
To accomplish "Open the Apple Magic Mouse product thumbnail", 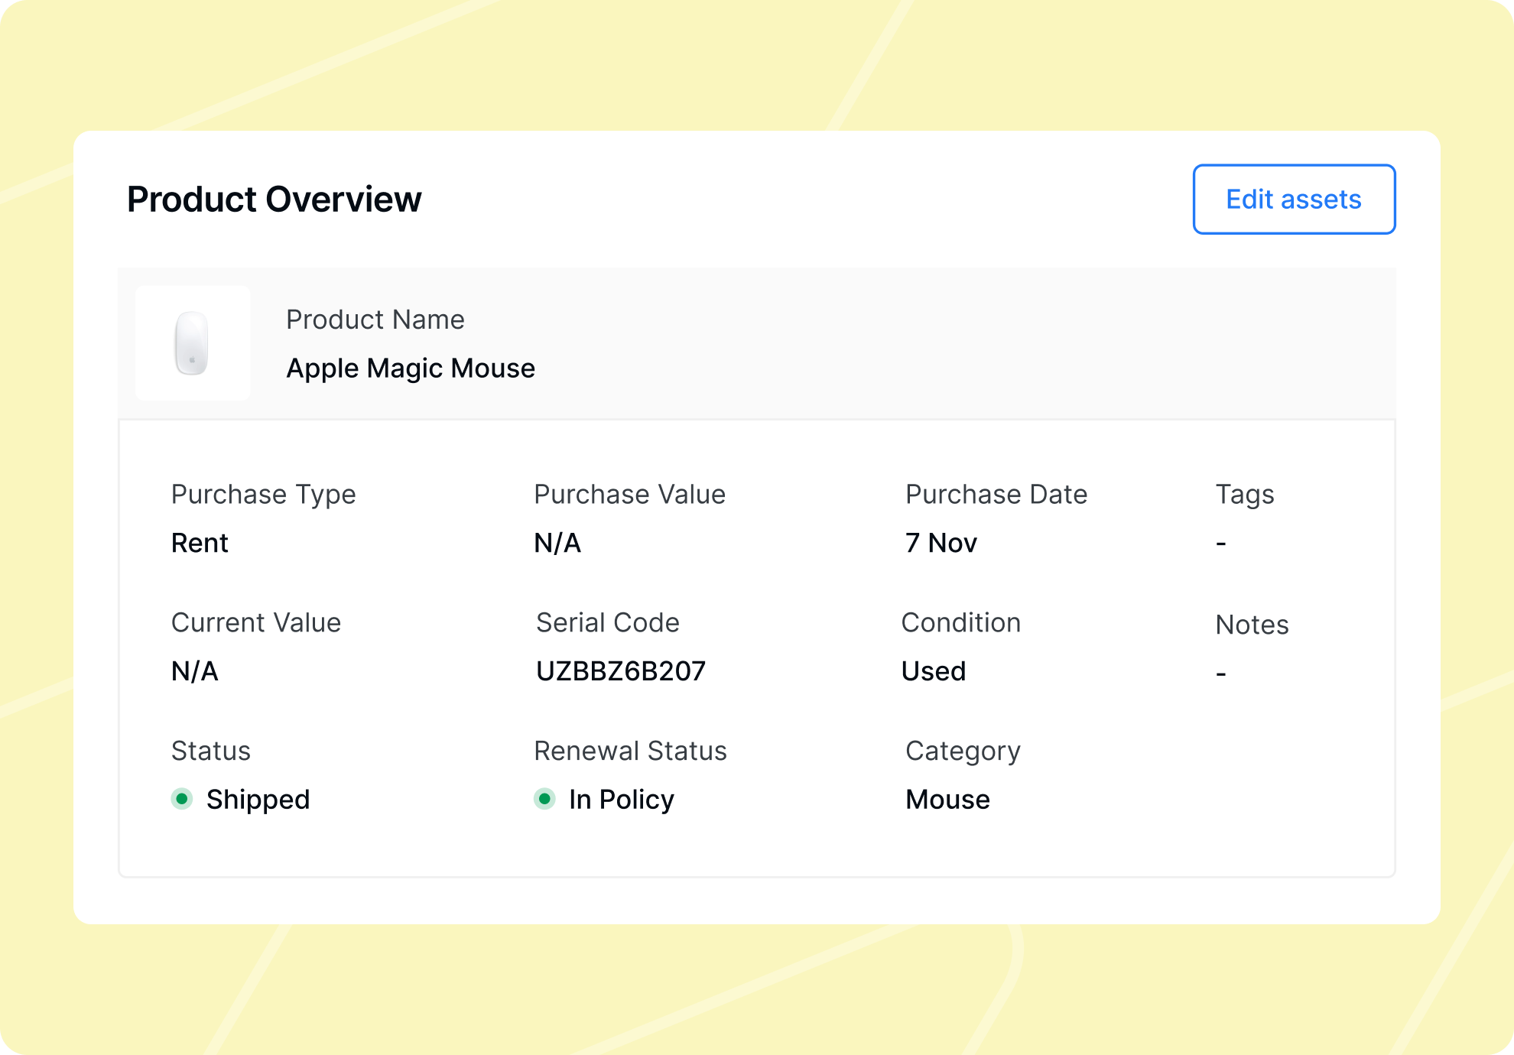I will pos(193,343).
